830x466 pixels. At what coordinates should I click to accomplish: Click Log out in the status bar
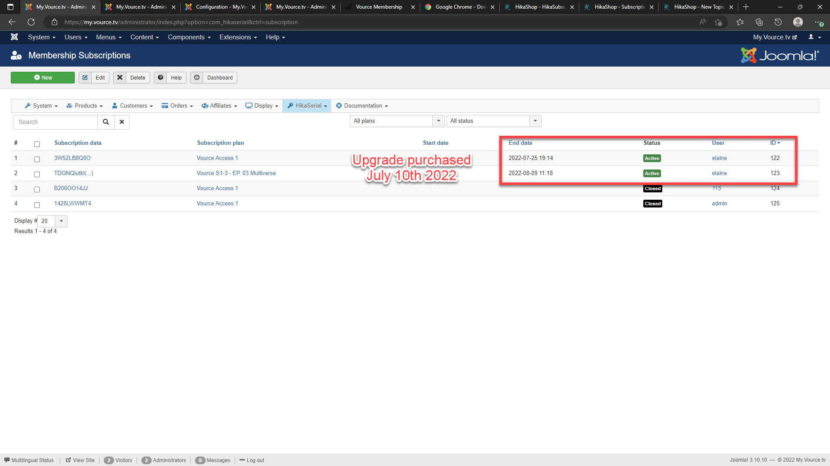point(252,460)
